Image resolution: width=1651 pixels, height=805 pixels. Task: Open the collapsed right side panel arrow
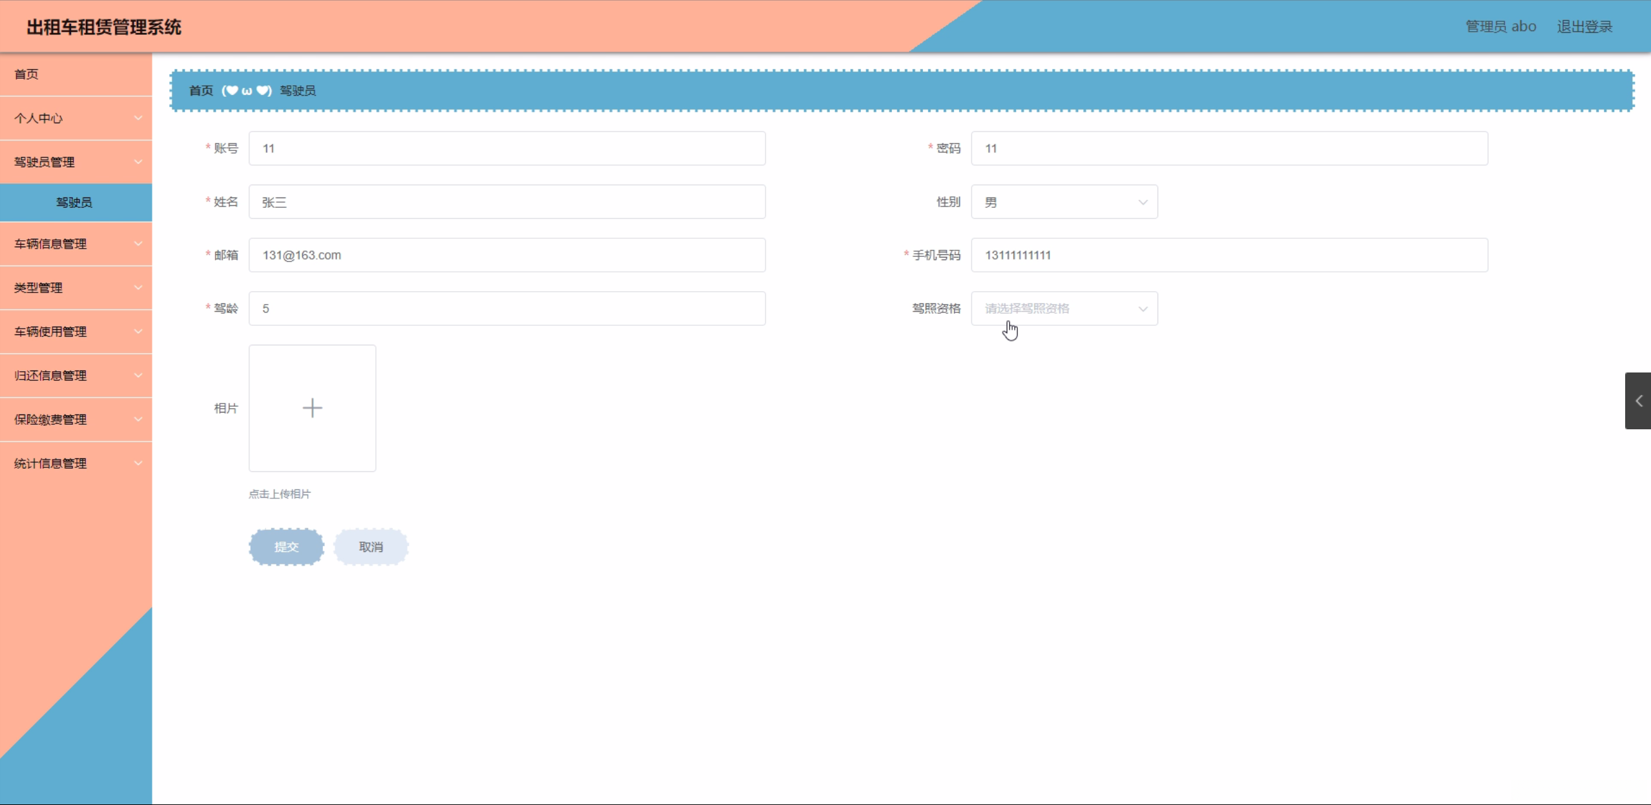[x=1638, y=401]
